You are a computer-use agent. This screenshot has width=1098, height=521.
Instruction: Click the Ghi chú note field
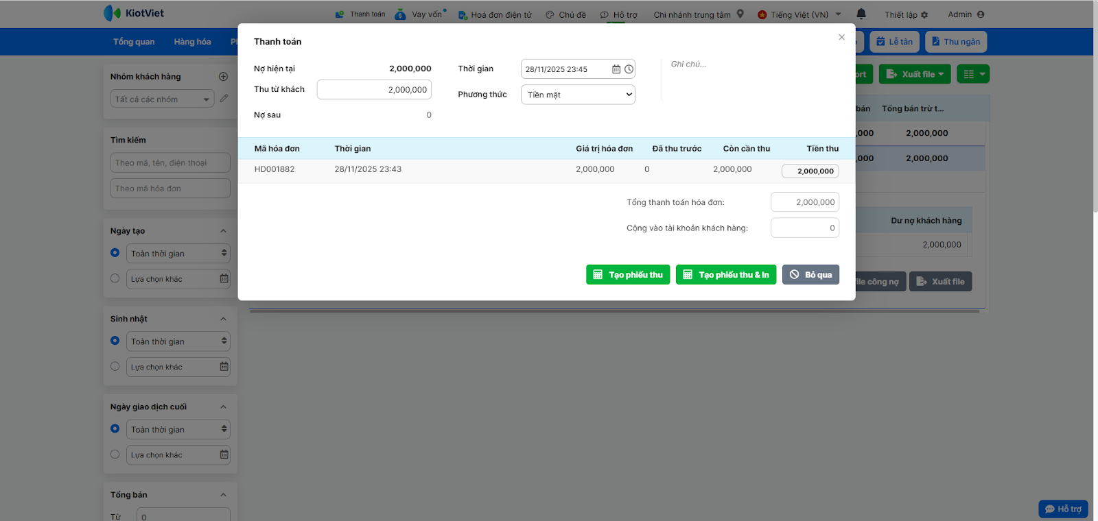pos(751,80)
